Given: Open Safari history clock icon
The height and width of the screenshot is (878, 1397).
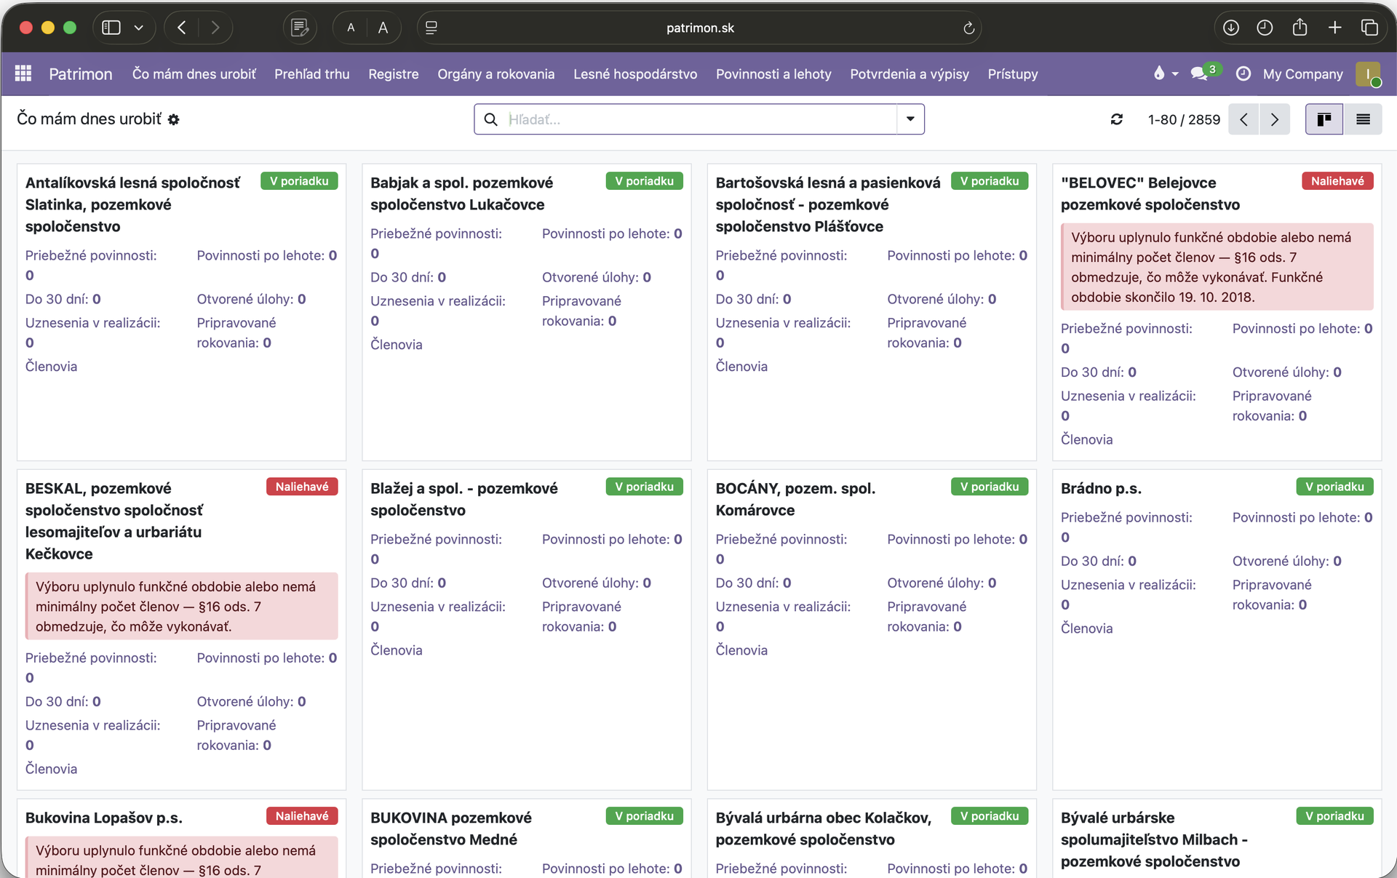Looking at the screenshot, I should point(1265,28).
